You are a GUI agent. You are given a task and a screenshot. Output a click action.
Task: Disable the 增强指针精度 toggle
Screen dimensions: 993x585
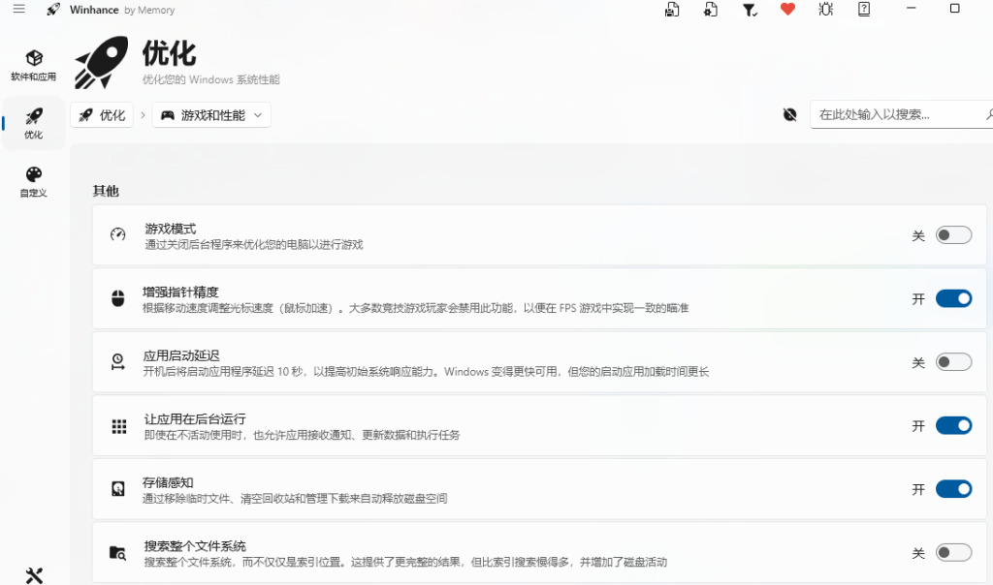point(953,298)
